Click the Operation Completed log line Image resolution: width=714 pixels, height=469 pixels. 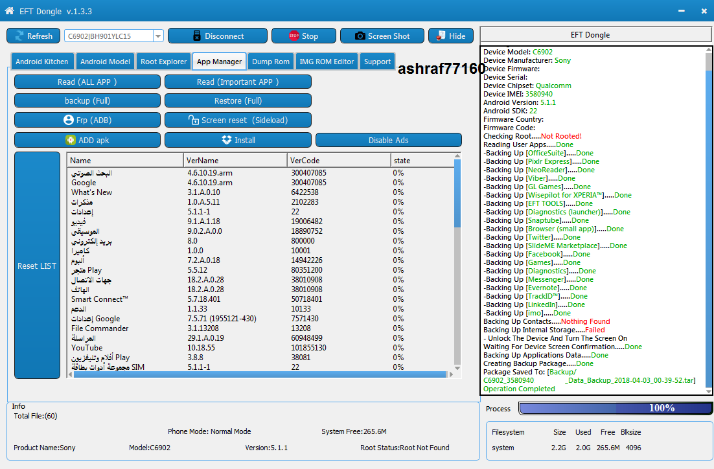[519, 389]
